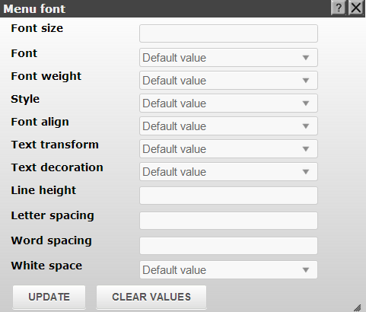Click the Line height label
Viewport: 366px width, 312px height.
43,190
